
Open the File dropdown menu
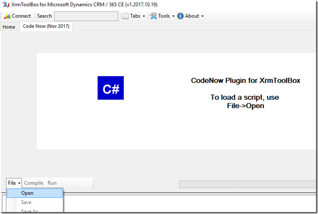point(14,183)
